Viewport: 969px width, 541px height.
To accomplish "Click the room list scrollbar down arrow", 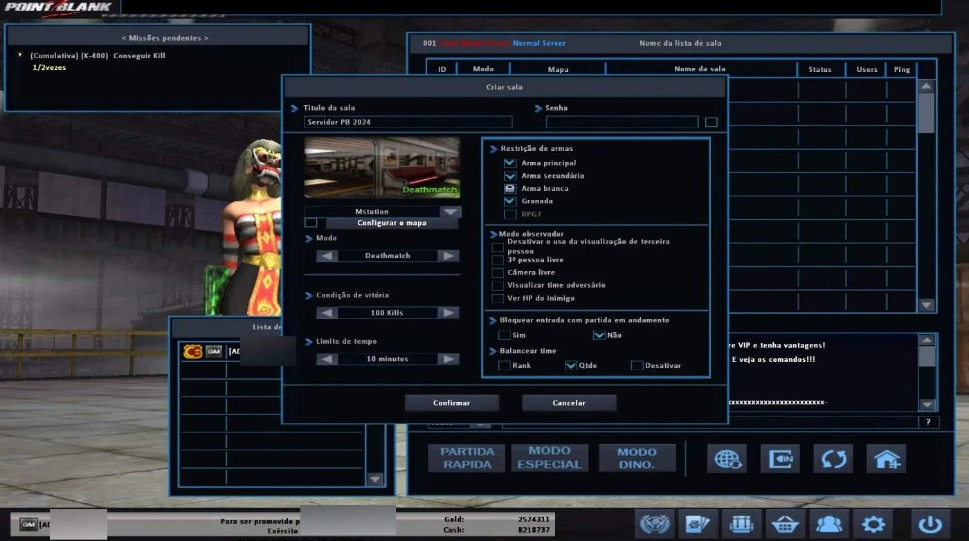I will [926, 305].
